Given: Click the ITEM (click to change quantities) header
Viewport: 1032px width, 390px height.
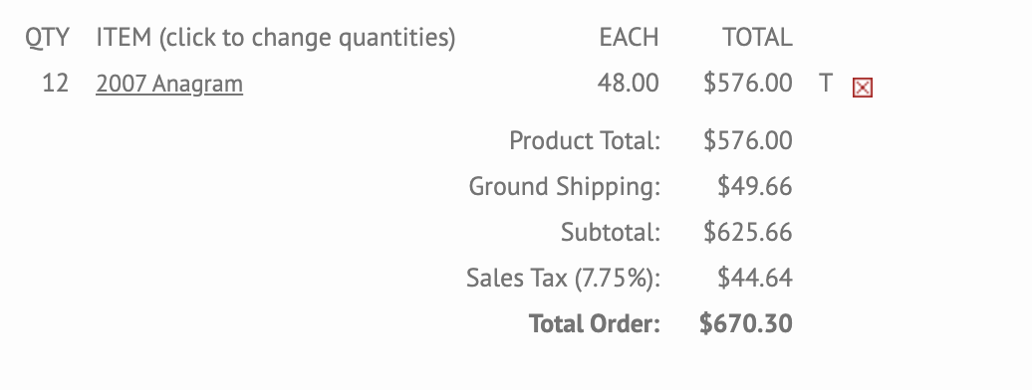Looking at the screenshot, I should click(276, 38).
